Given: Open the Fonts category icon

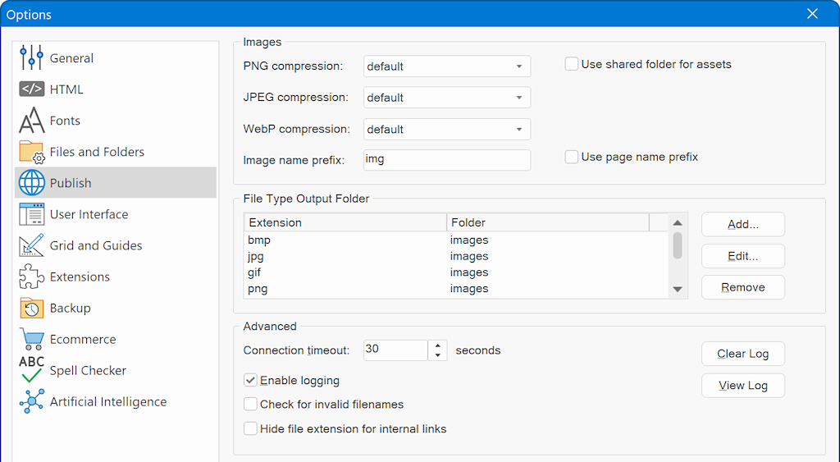Looking at the screenshot, I should point(31,121).
